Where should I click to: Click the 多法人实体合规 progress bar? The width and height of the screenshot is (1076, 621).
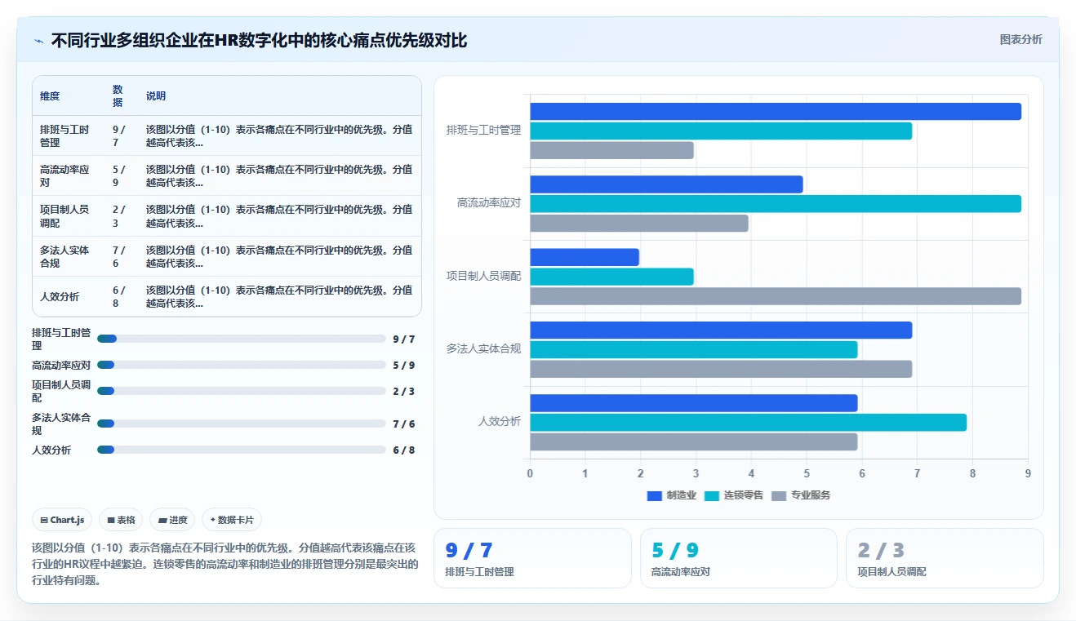coord(241,424)
